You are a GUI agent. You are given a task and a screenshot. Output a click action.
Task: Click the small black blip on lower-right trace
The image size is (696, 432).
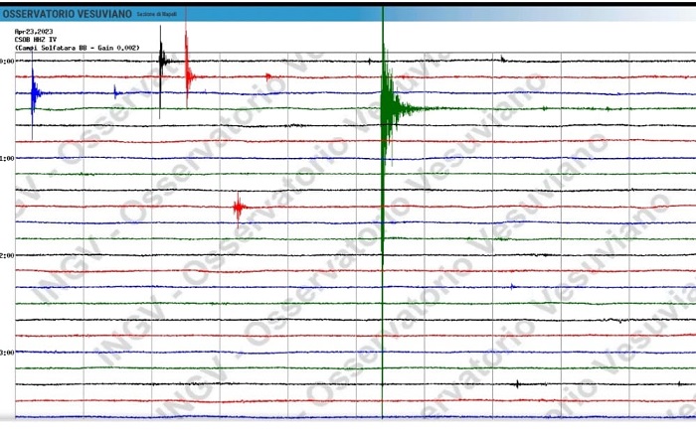pyautogui.click(x=620, y=320)
